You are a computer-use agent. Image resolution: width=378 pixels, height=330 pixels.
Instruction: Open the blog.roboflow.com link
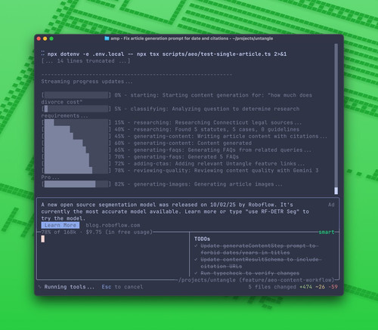[x=113, y=225]
